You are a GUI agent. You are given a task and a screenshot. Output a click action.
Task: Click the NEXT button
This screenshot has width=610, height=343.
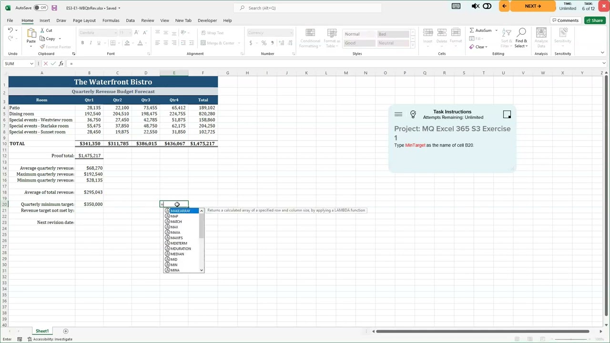click(533, 6)
